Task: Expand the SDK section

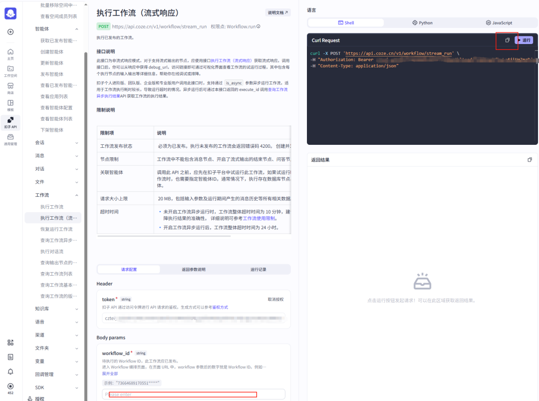Action: point(77,388)
